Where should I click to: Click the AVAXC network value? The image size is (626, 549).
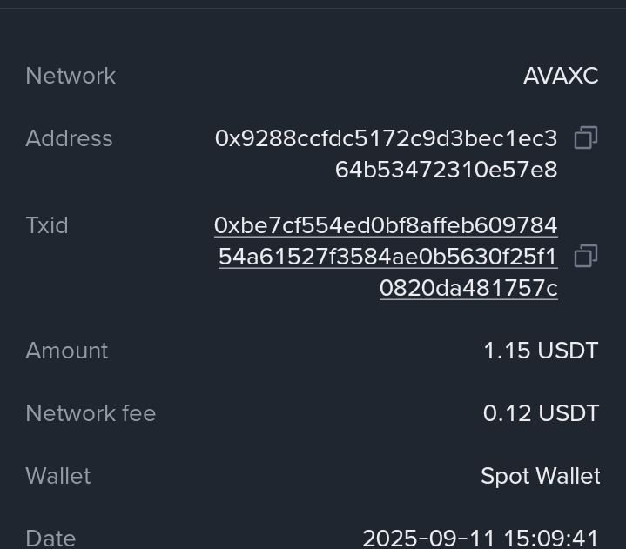click(x=561, y=76)
